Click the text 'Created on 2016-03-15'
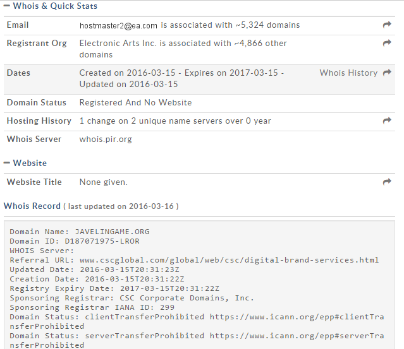The image size is (404, 349). (127, 73)
